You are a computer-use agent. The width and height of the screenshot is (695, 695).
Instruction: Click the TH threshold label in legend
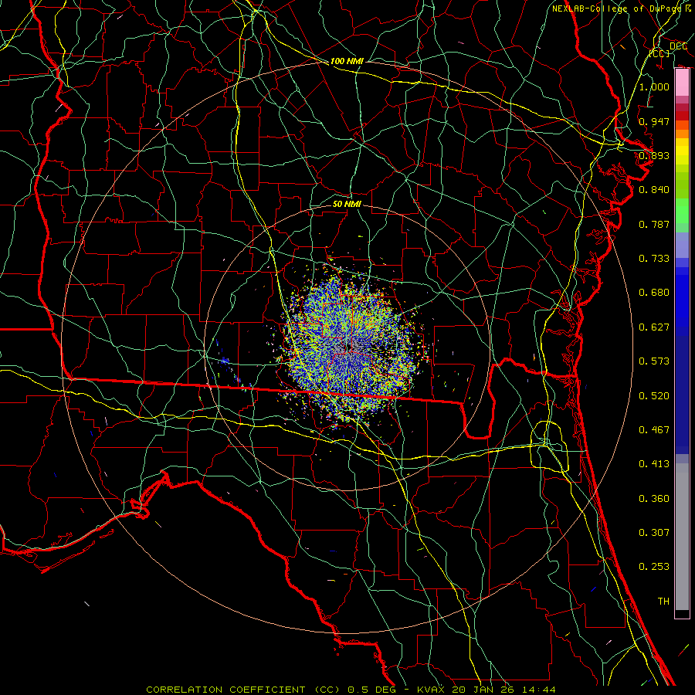(663, 602)
